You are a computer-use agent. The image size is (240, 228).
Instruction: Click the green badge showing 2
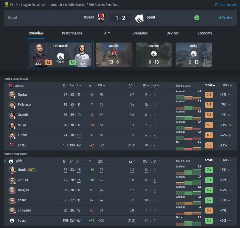point(197,18)
